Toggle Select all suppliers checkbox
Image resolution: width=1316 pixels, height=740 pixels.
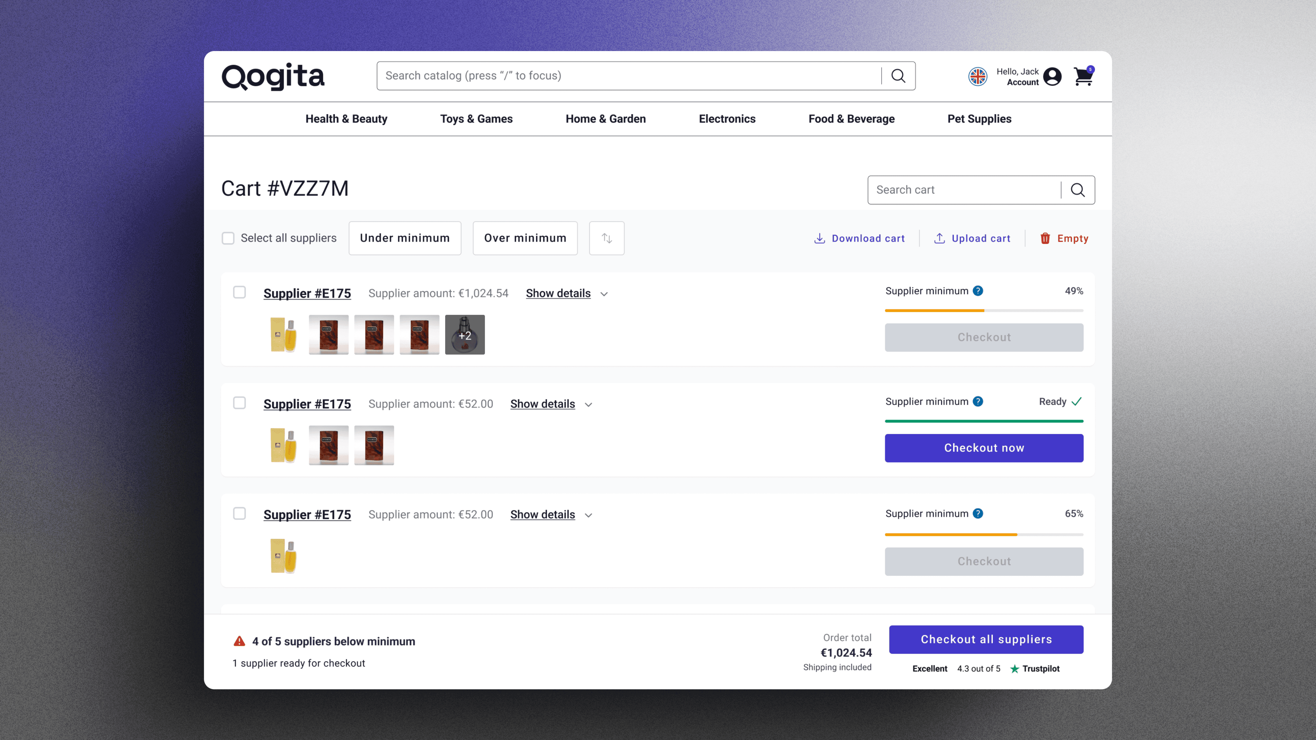pos(228,238)
